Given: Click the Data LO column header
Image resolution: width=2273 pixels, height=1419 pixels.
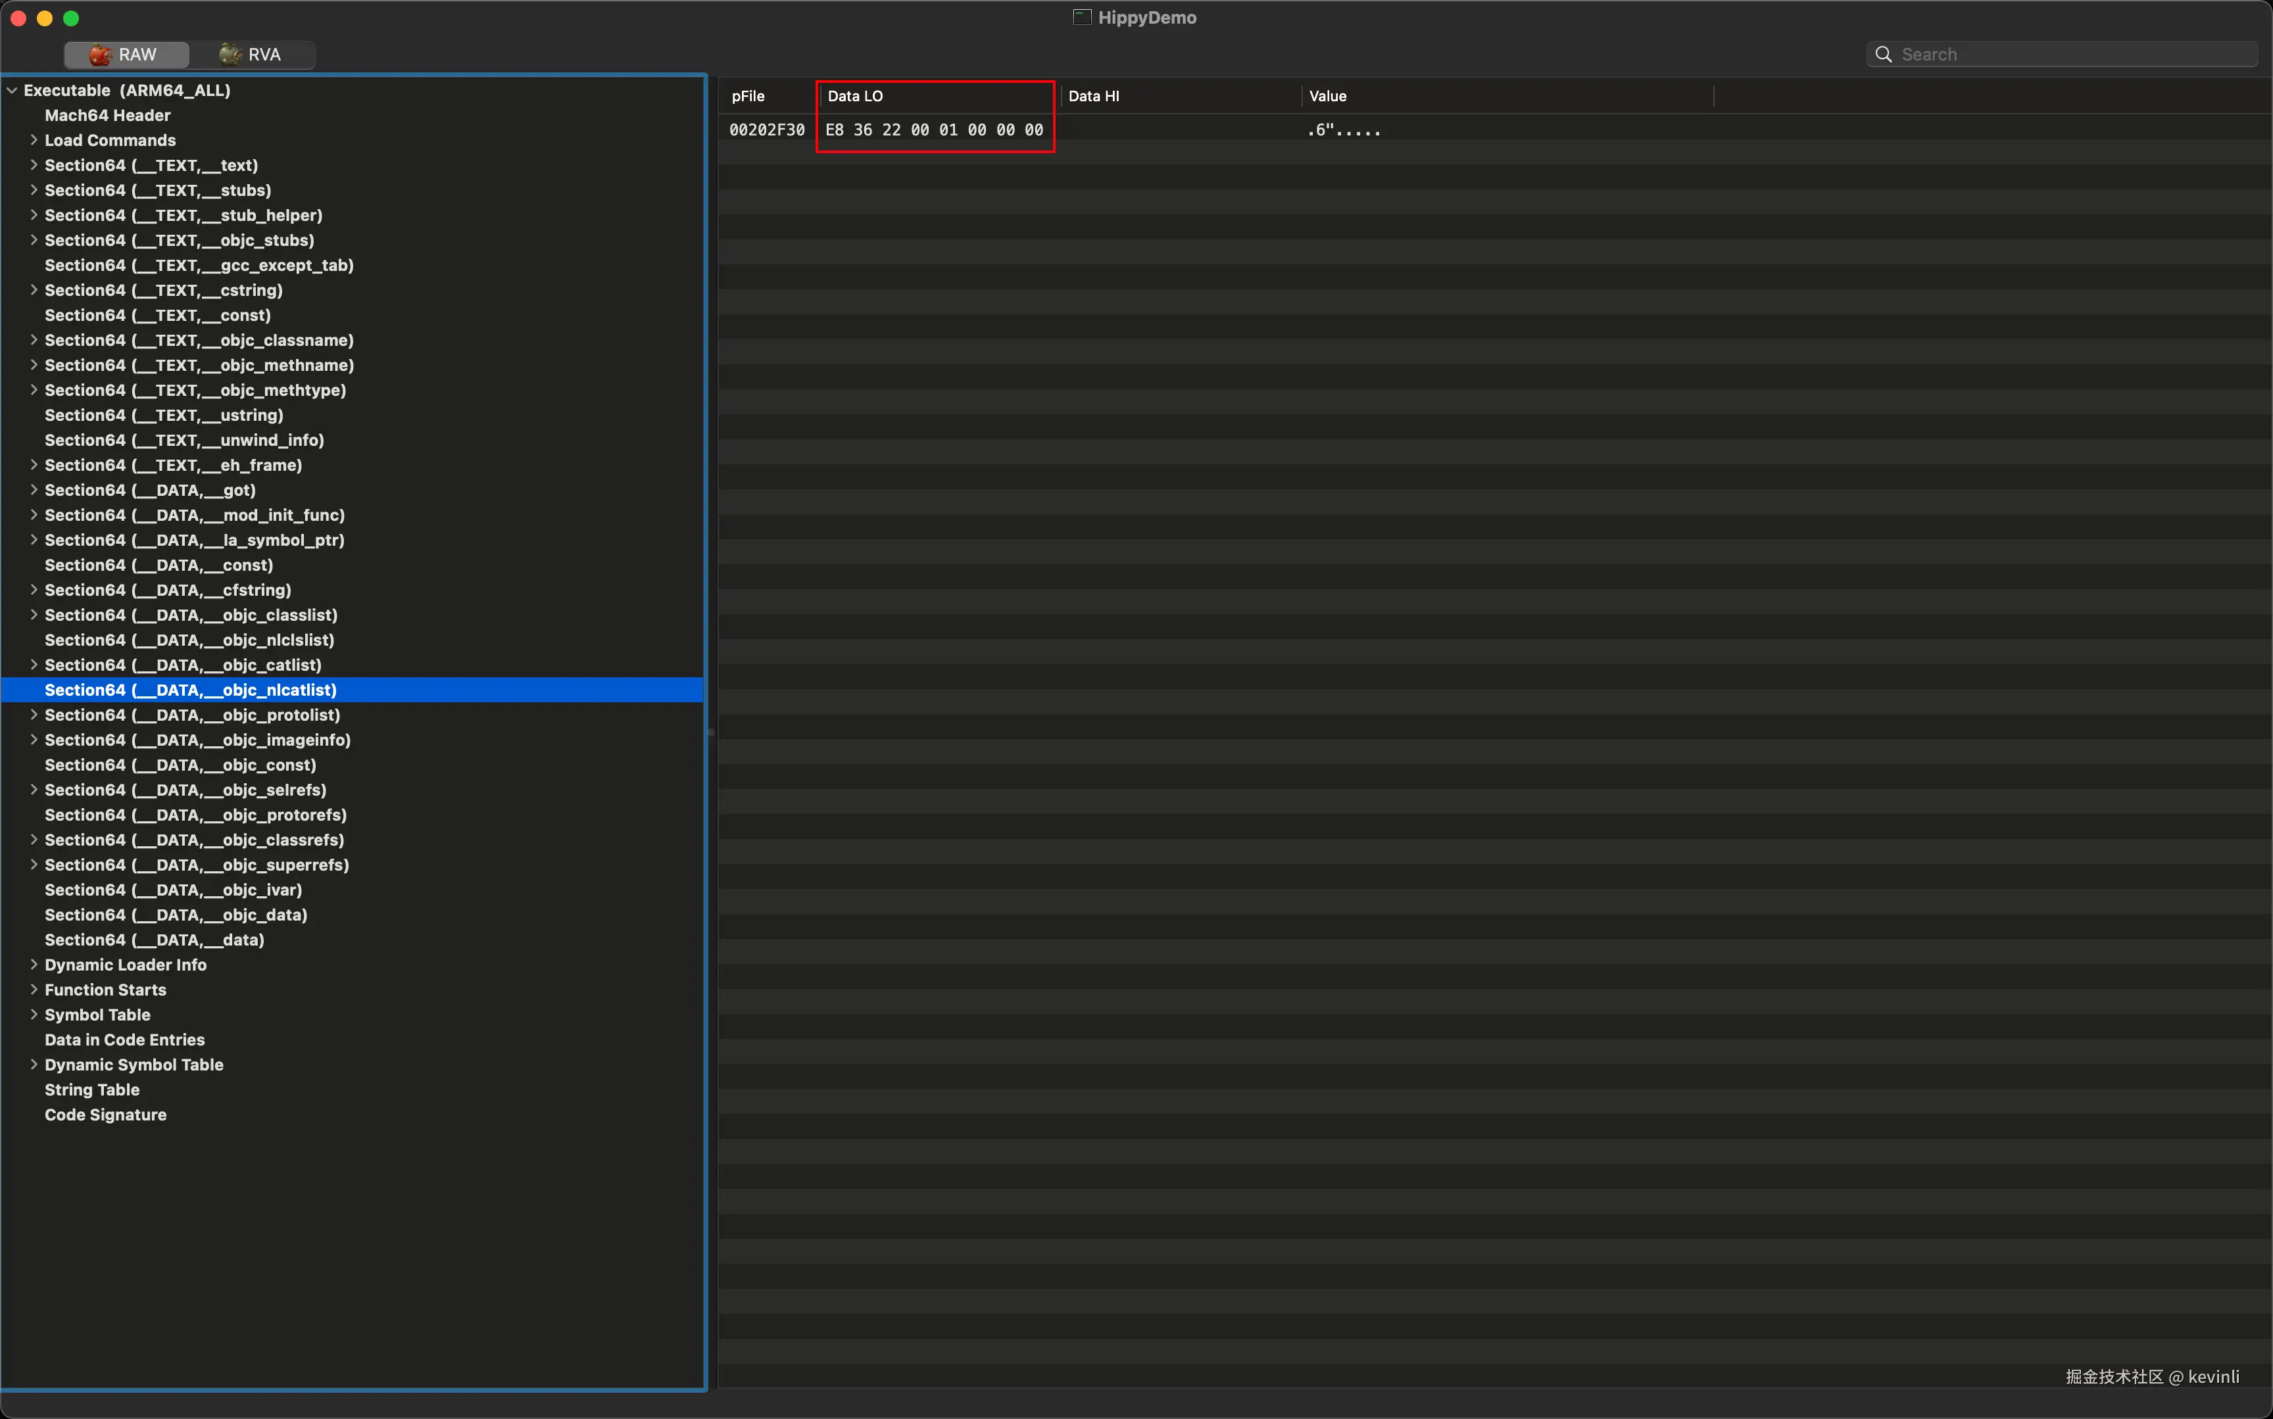Looking at the screenshot, I should coord(855,96).
